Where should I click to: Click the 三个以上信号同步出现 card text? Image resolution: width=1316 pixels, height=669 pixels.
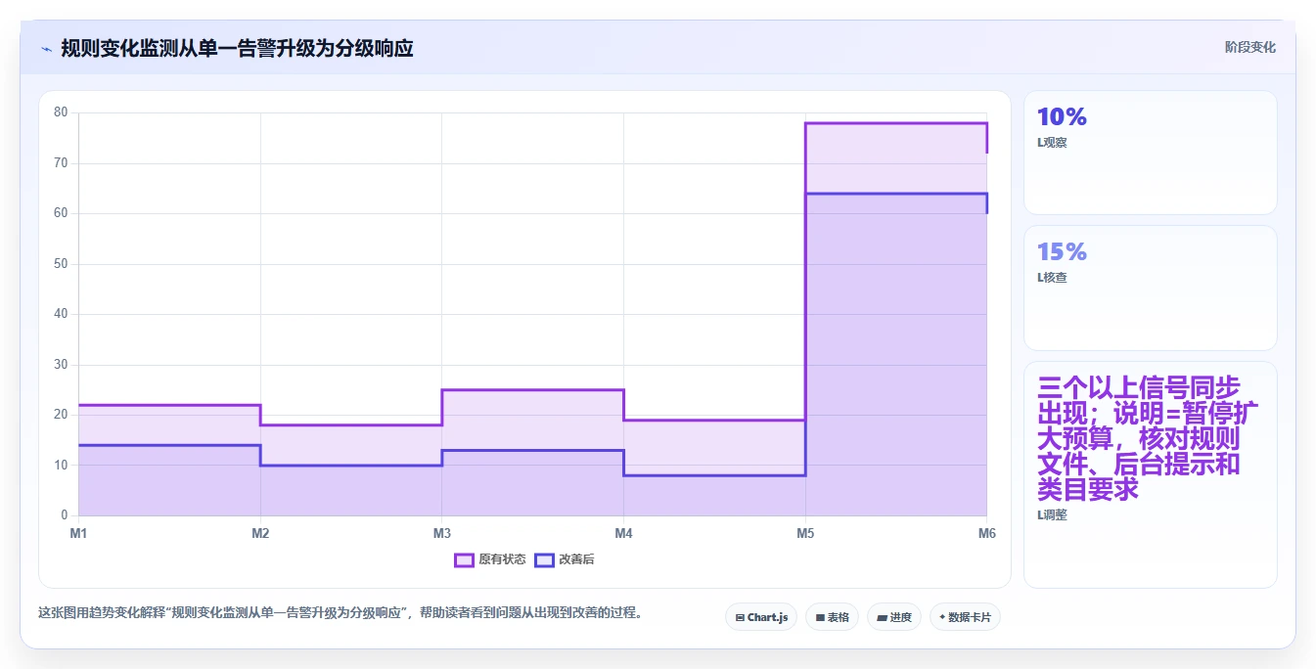tap(1150, 438)
